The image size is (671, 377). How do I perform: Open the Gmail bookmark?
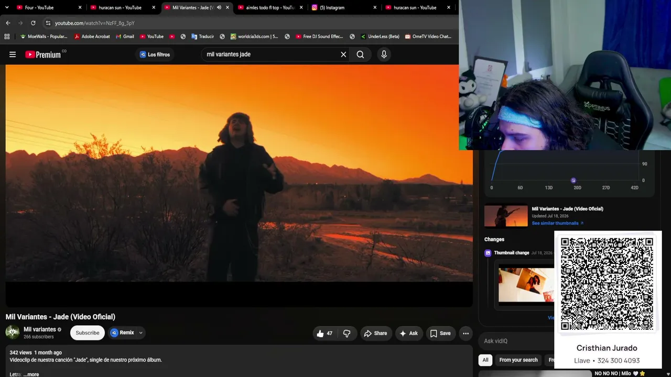point(124,37)
